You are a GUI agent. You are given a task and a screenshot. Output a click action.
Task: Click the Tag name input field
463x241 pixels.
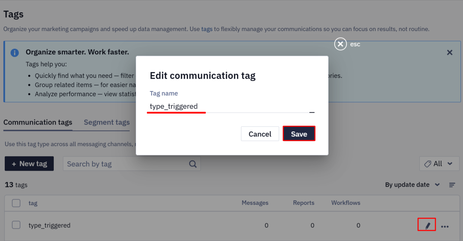click(232, 106)
